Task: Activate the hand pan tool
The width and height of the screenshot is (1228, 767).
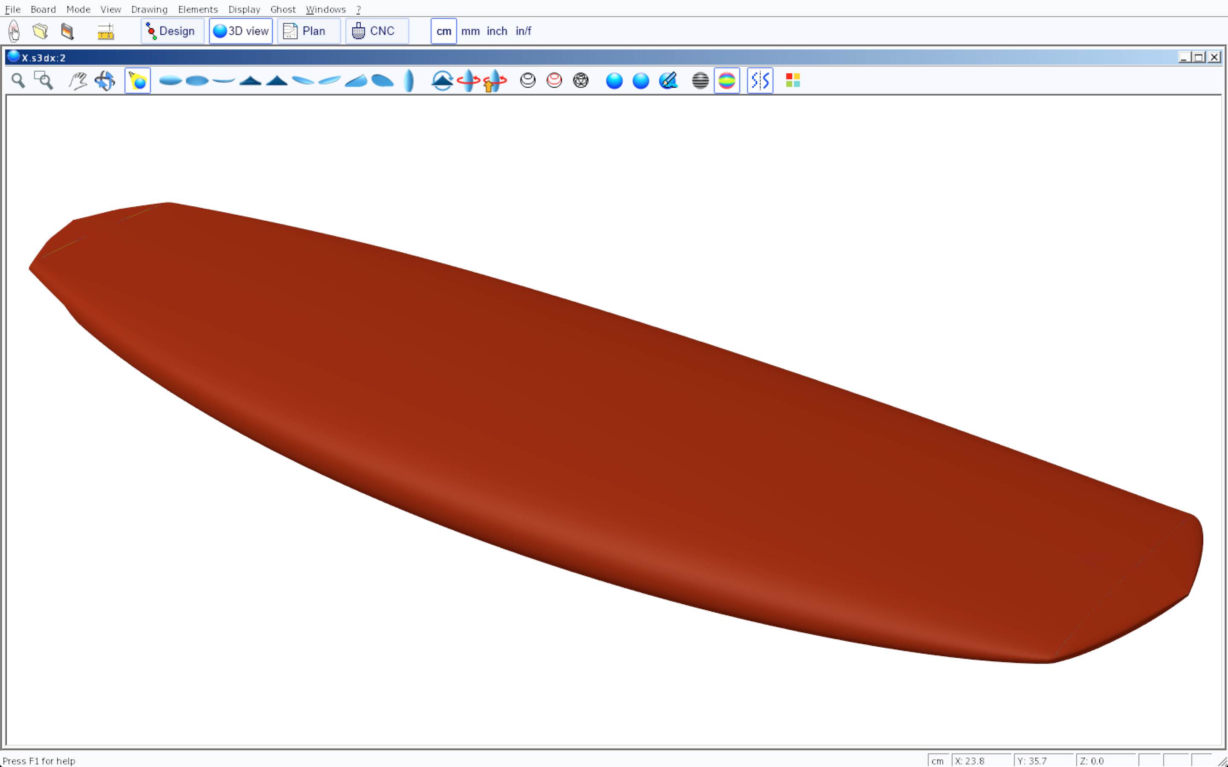Action: pyautogui.click(x=78, y=81)
